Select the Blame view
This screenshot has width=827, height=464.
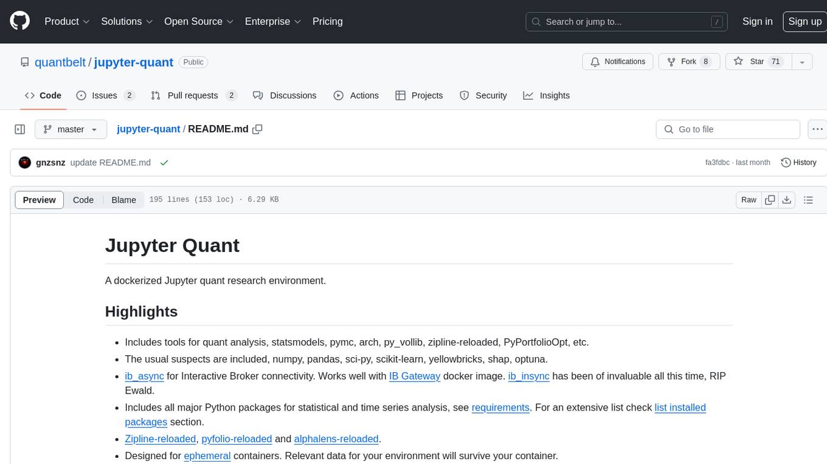123,200
